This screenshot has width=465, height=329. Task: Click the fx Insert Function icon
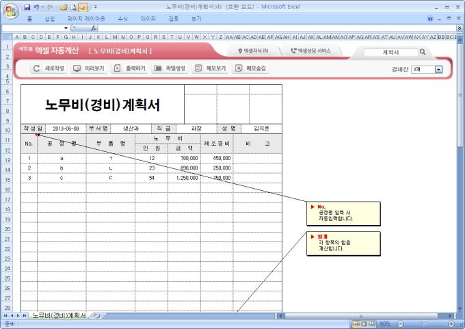[94, 28]
